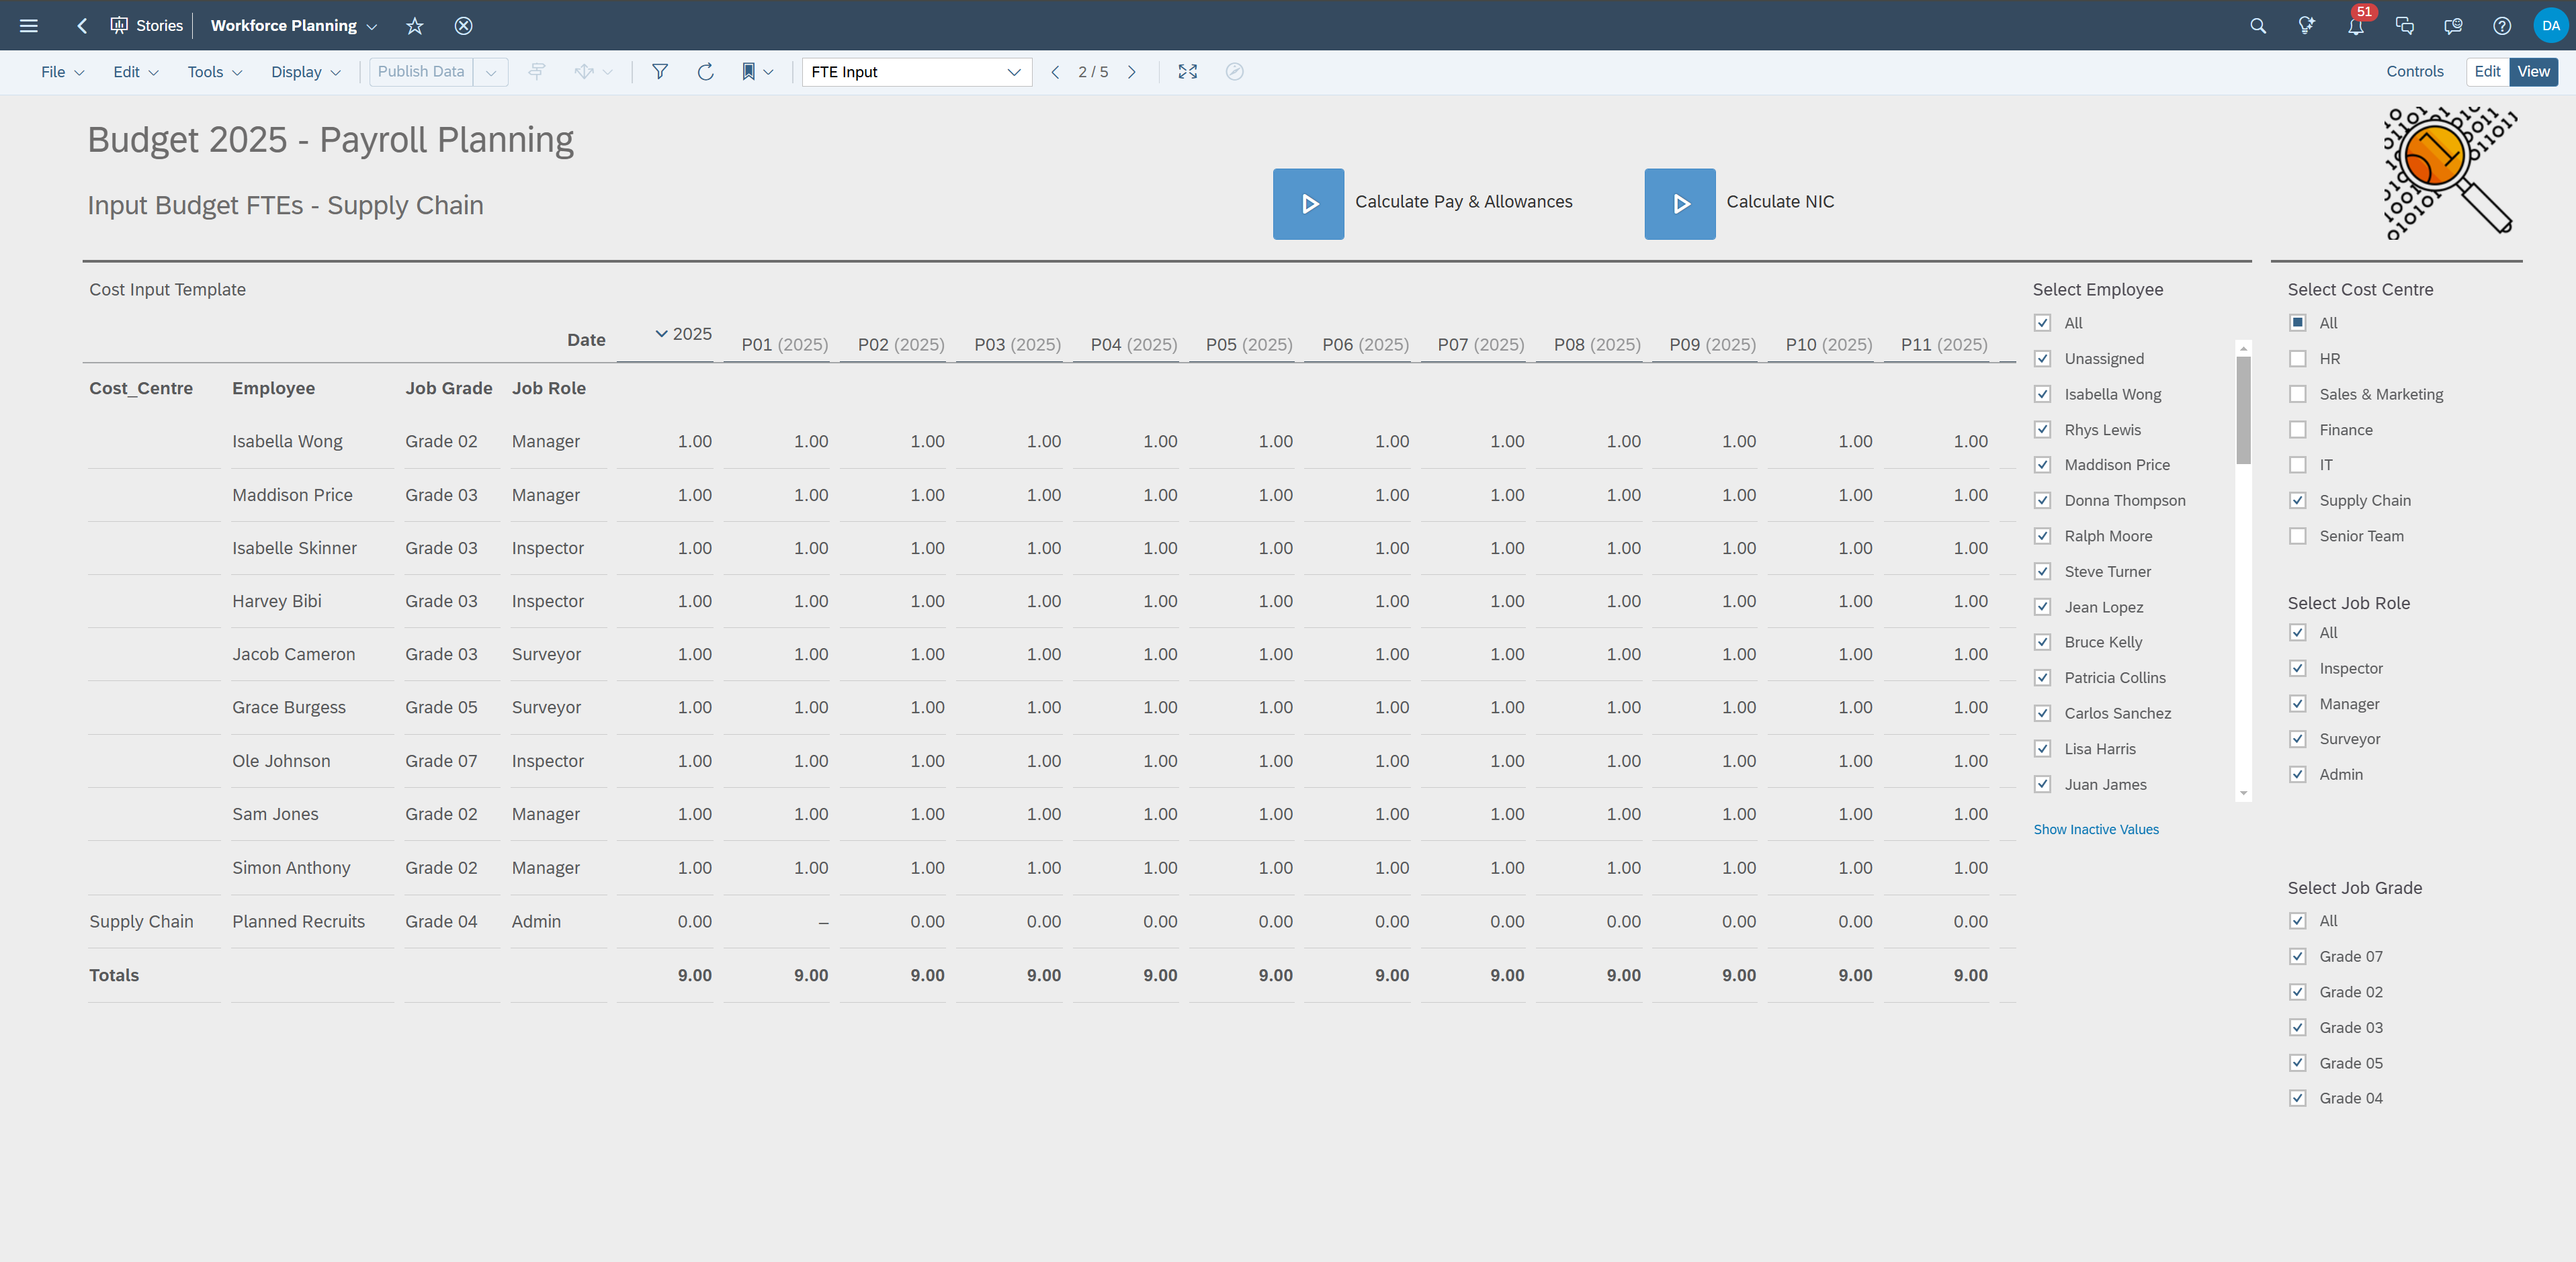Go back using the left arrow
Image resolution: width=2576 pixels, height=1262 pixels.
[82, 26]
